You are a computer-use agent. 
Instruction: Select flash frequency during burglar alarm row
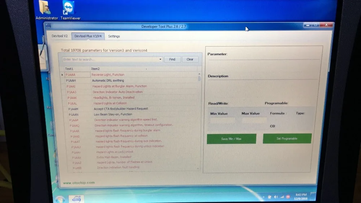click(133, 131)
